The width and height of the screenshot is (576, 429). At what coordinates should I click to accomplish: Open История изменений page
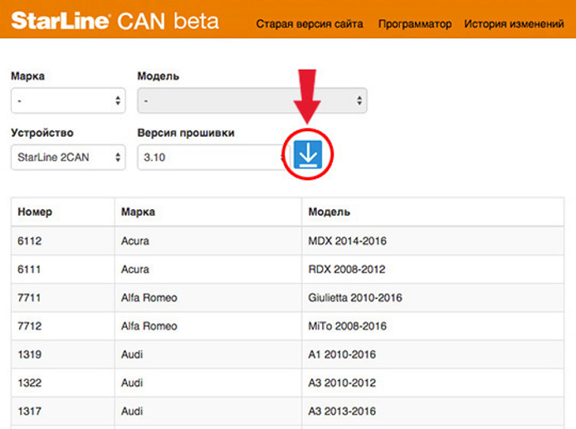(x=514, y=24)
